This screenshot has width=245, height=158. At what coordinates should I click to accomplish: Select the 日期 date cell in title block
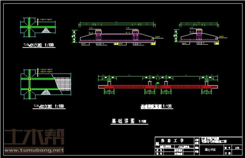click(227, 153)
